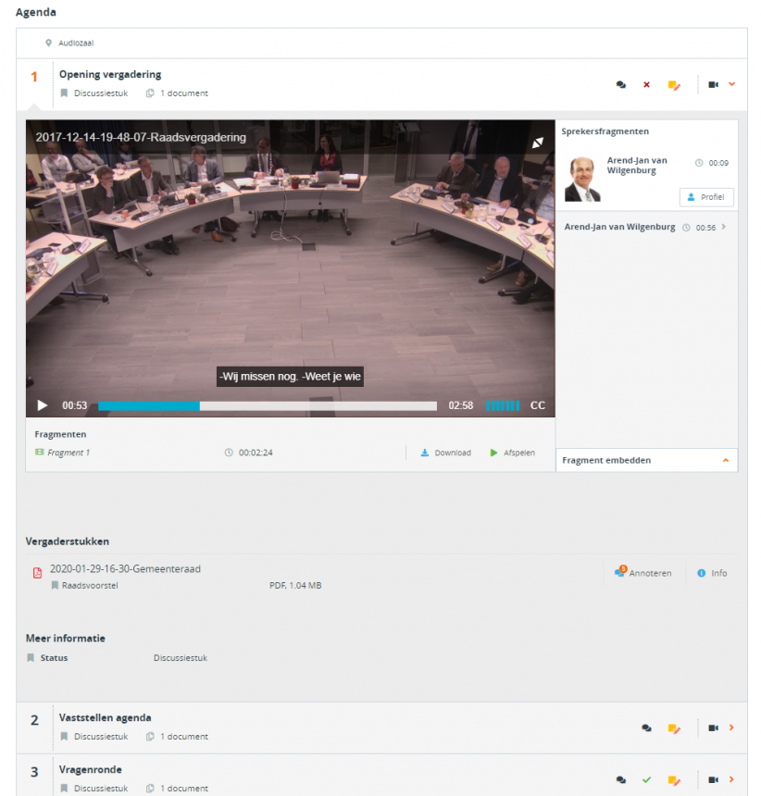This screenshot has height=796, width=761.
Task: Click Vragenronde title
Action: tap(91, 769)
